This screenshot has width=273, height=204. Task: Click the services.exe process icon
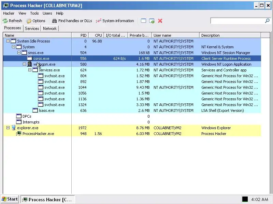pyautogui.click(x=35, y=70)
